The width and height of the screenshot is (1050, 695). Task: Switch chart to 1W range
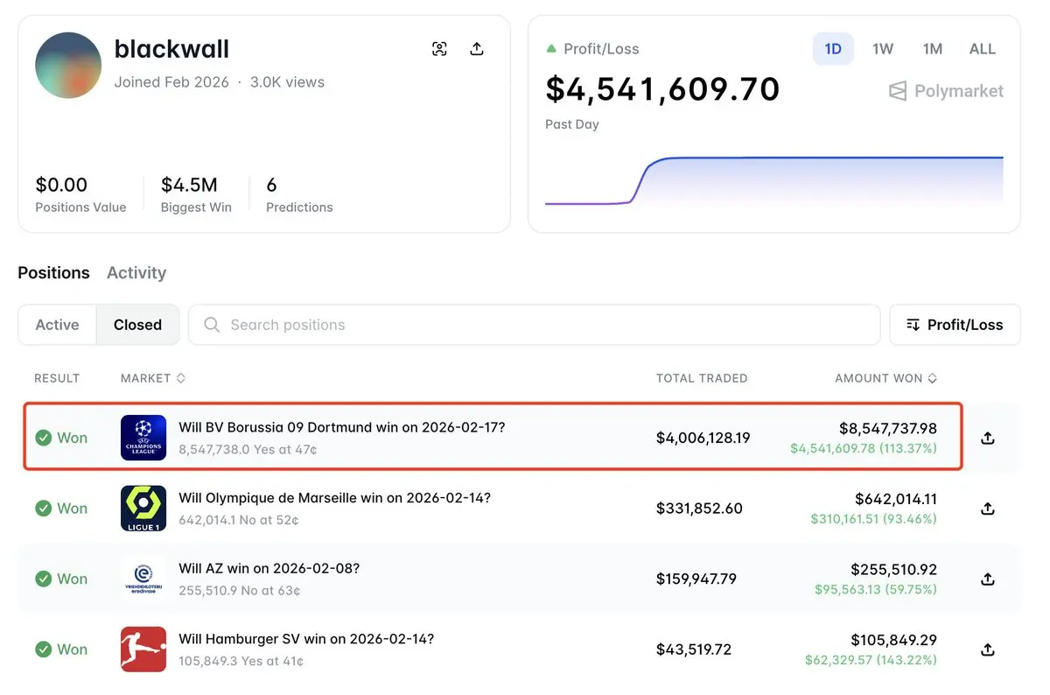883,49
